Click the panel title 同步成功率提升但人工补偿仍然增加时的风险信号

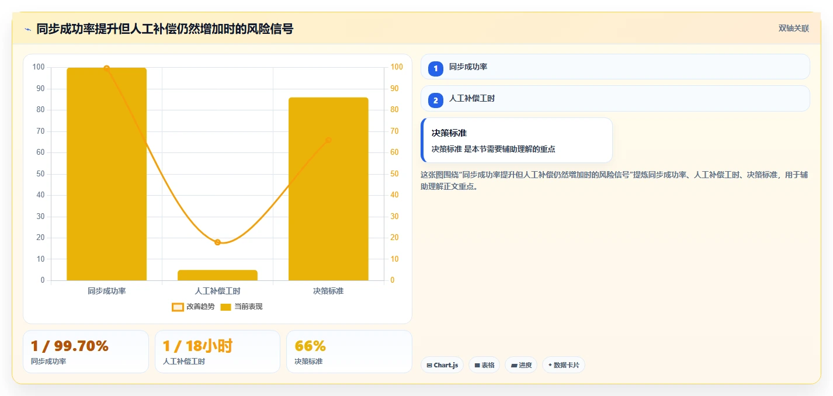(165, 29)
